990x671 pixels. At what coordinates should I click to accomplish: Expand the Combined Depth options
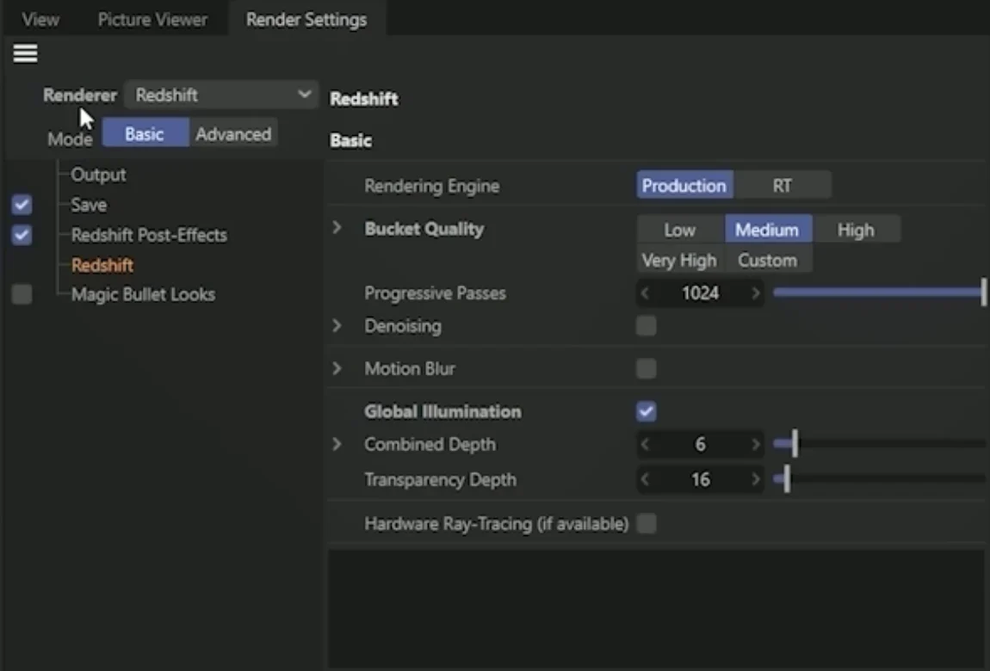pyautogui.click(x=337, y=444)
